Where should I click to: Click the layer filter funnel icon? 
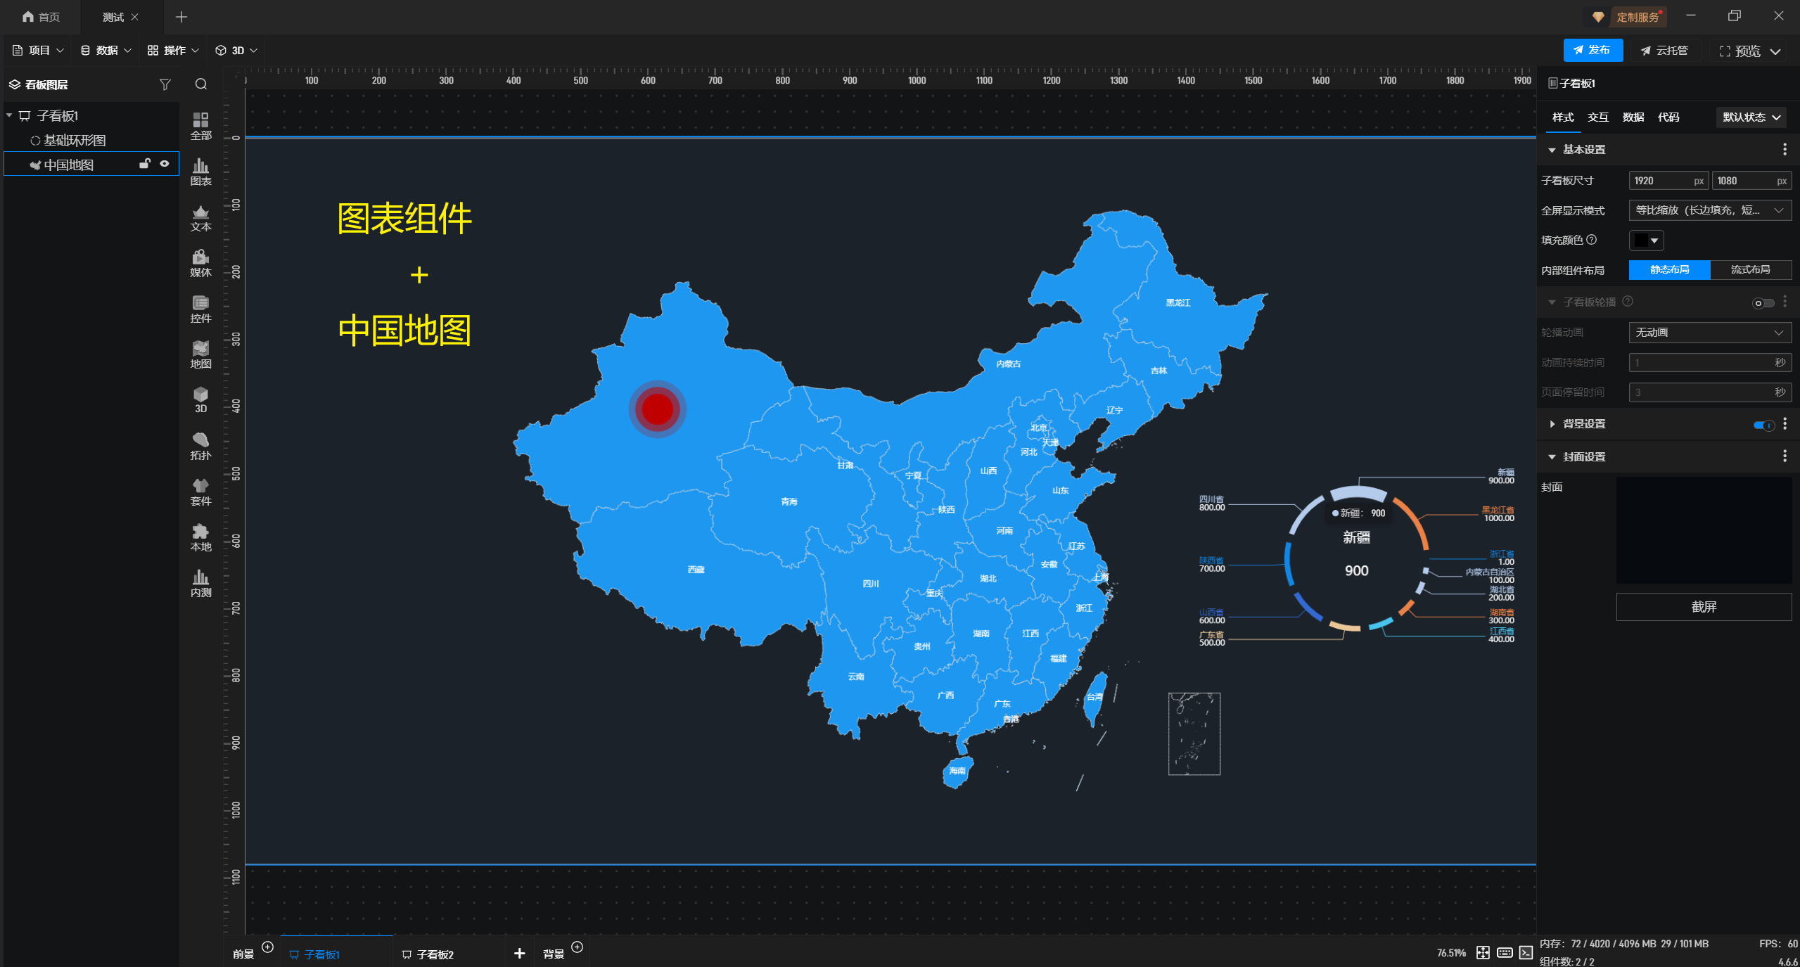coord(165,84)
